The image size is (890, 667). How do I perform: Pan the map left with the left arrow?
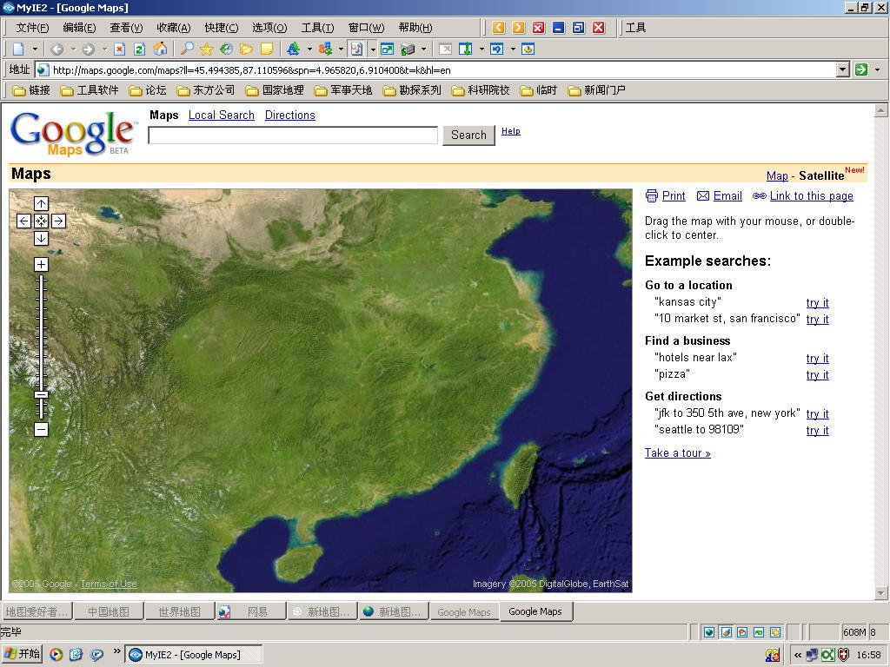coord(23,221)
